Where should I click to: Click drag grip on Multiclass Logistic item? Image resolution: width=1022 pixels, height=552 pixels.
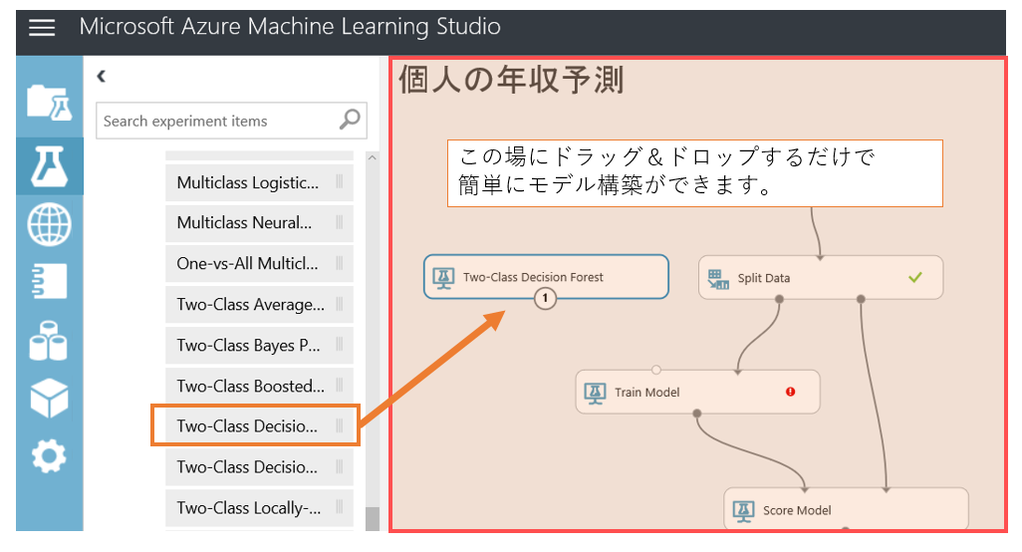pos(340,182)
